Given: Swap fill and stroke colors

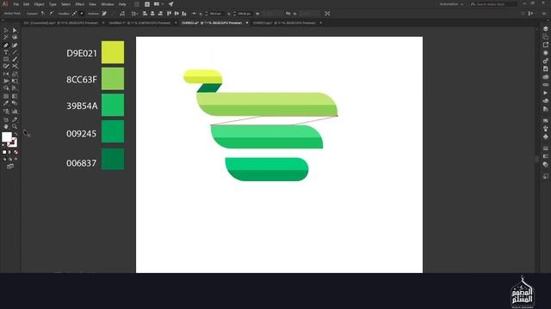Looking at the screenshot, I should tap(15, 134).
